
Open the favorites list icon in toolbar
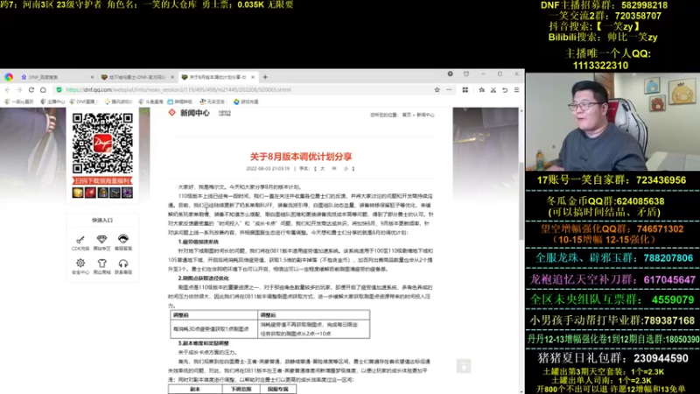482,90
